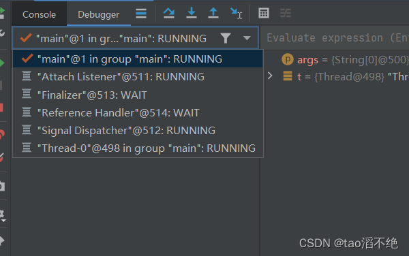The width and height of the screenshot is (409, 256).
Task: Click the thread icon next to Finalizer
Action: point(27,94)
